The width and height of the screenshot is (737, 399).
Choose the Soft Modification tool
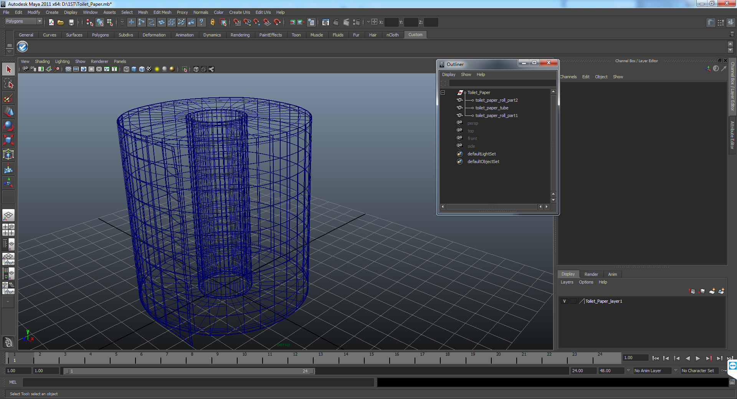pos(8,168)
